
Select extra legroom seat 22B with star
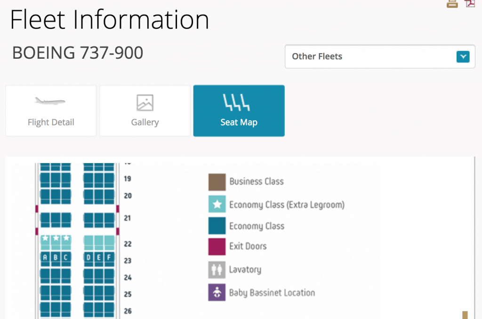pyautogui.click(x=56, y=240)
